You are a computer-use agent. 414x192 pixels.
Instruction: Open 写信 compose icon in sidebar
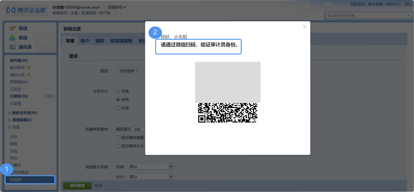[x=12, y=28]
